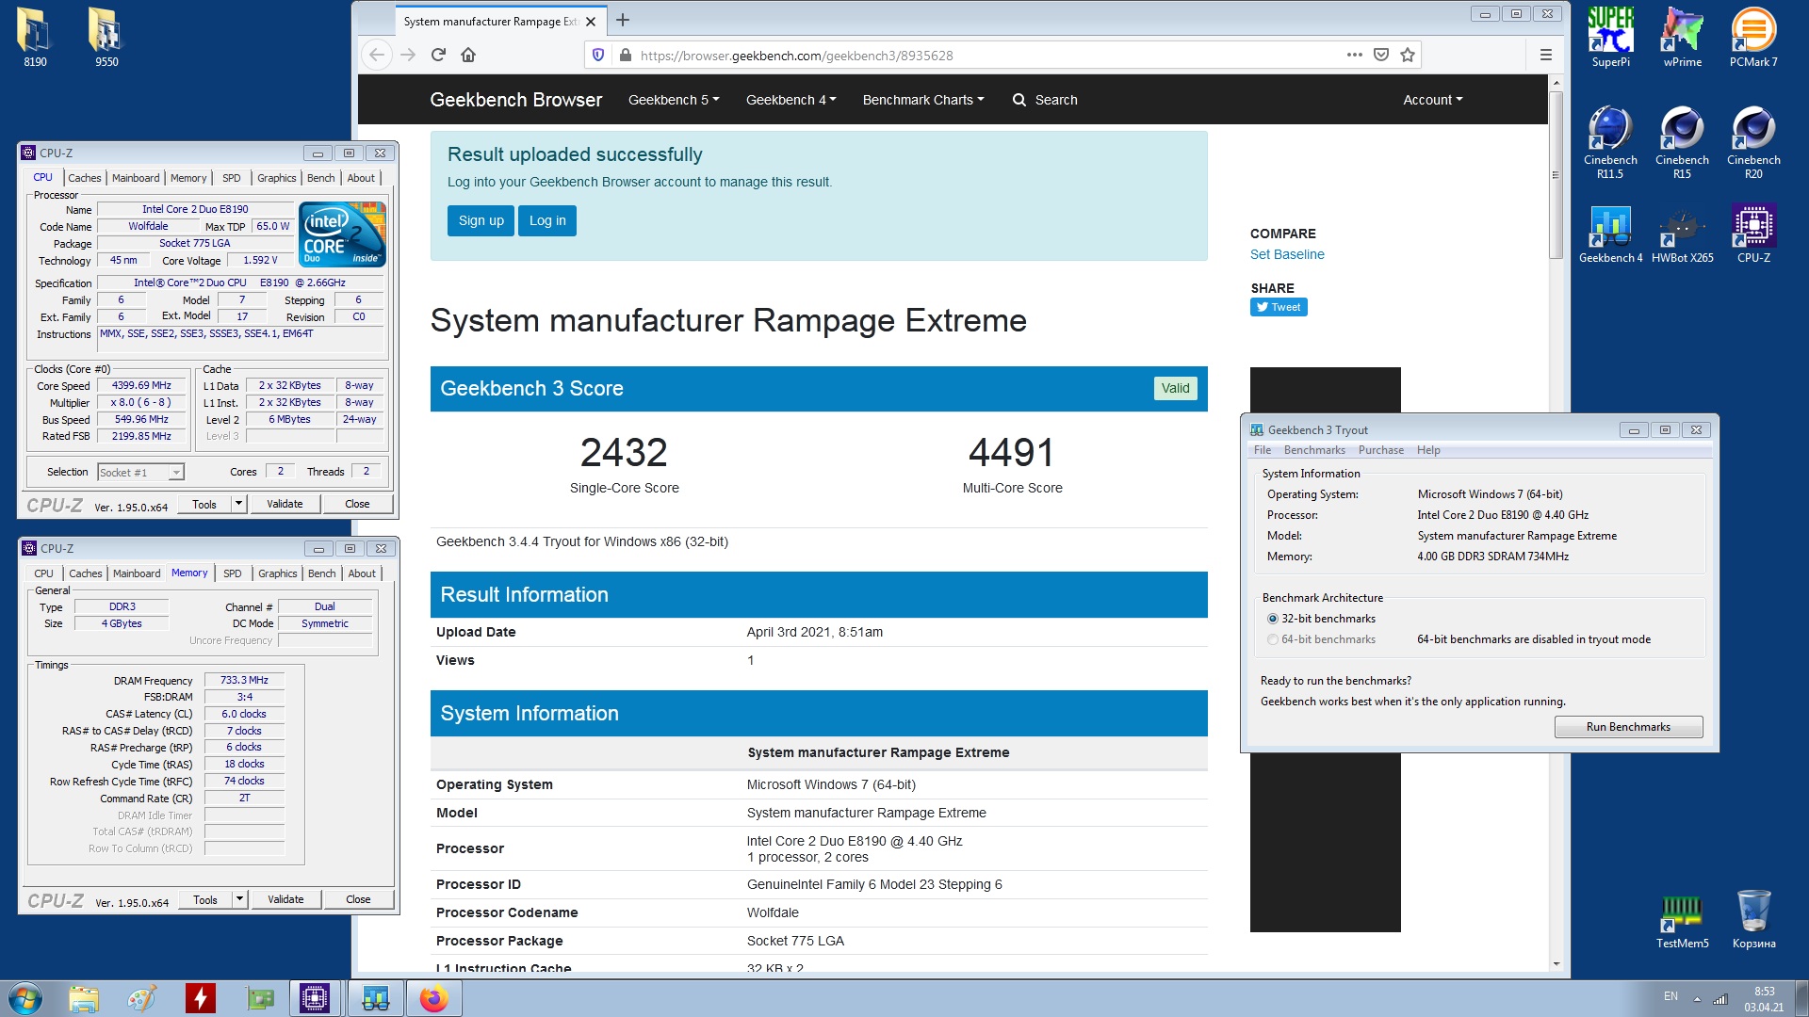This screenshot has width=1809, height=1017.
Task: Click Validate in lower CPU-Z window
Action: click(285, 899)
